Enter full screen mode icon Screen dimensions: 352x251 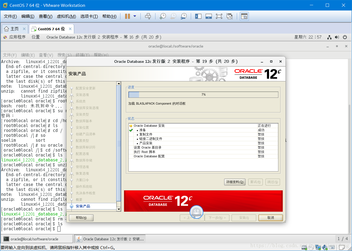pyautogui.click(x=219, y=16)
